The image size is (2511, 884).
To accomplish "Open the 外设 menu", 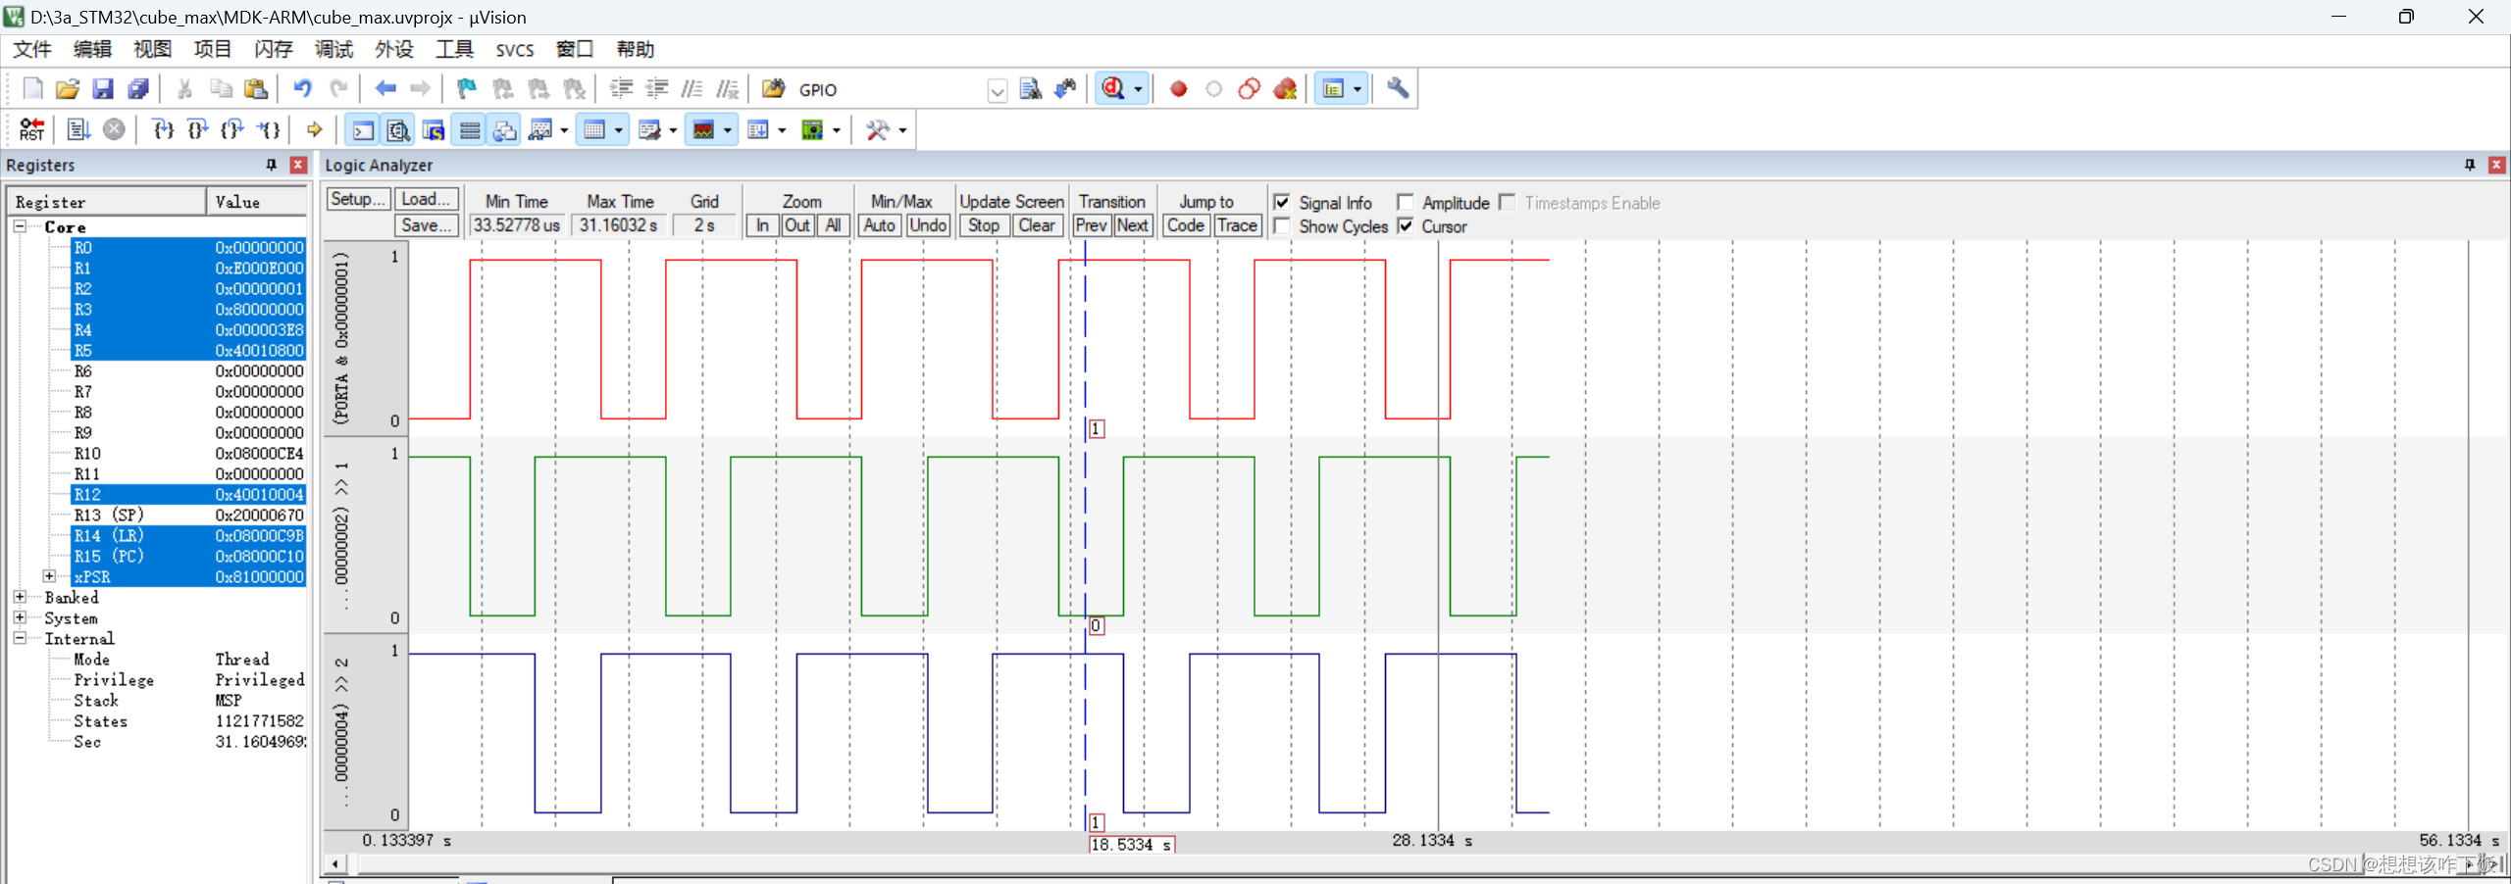I will (x=394, y=49).
